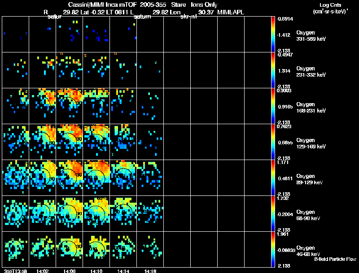Screen dimensions: 359x273
Task: Click the '-0.08635' color scale value
Action: 286,250
